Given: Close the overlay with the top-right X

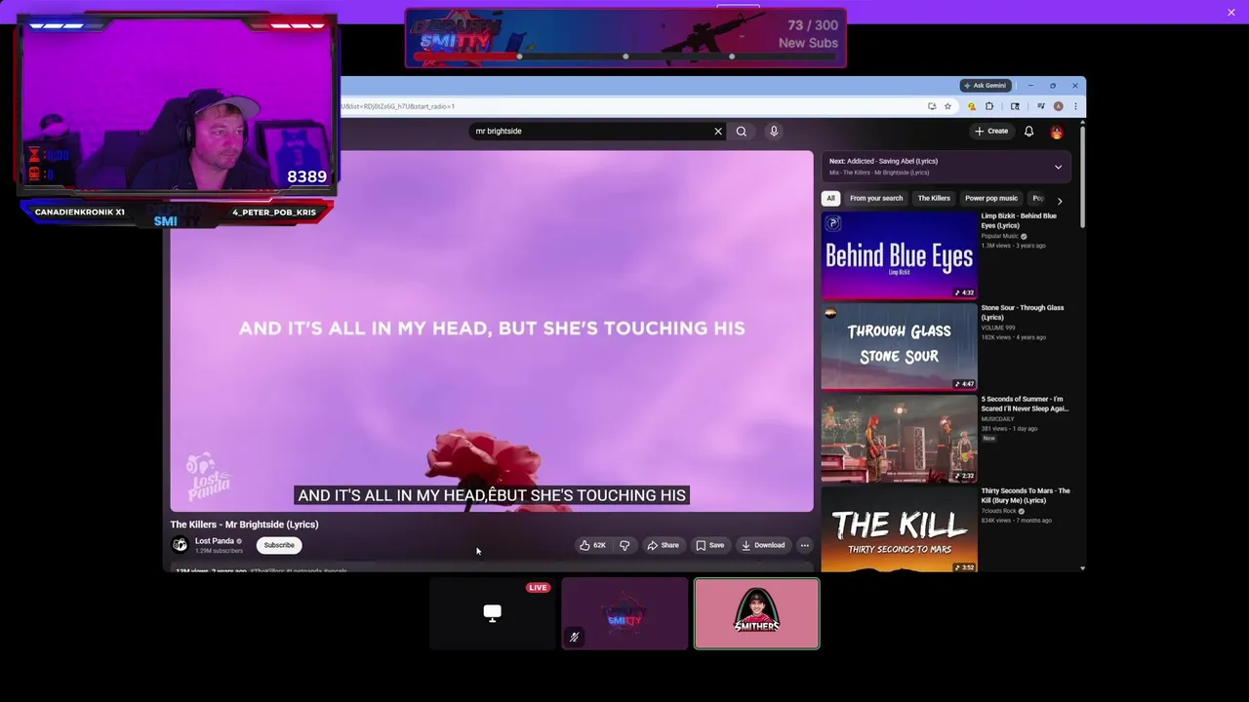Looking at the screenshot, I should pyautogui.click(x=1231, y=12).
